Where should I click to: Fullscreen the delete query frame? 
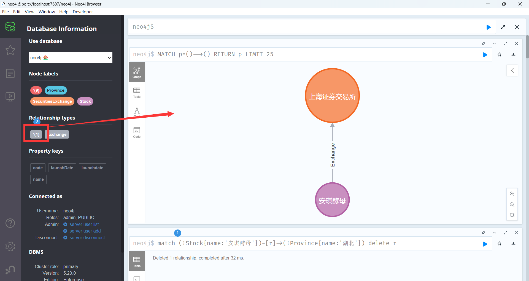505,233
